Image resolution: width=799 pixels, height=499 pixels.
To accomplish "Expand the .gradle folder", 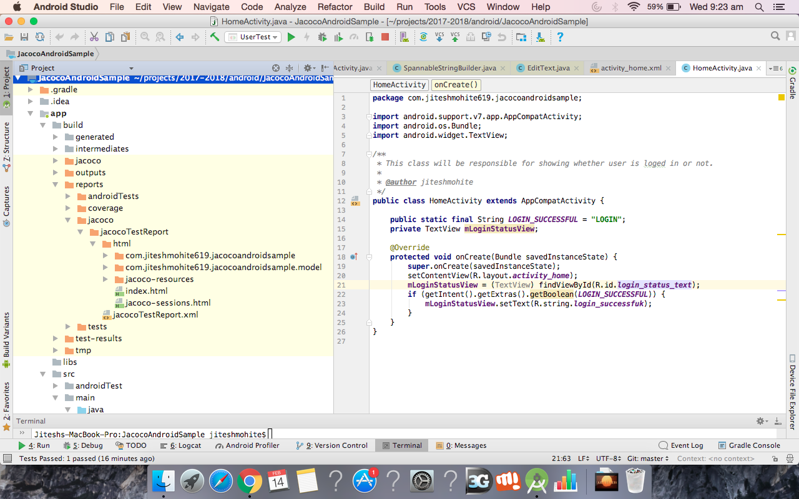I will 30,90.
